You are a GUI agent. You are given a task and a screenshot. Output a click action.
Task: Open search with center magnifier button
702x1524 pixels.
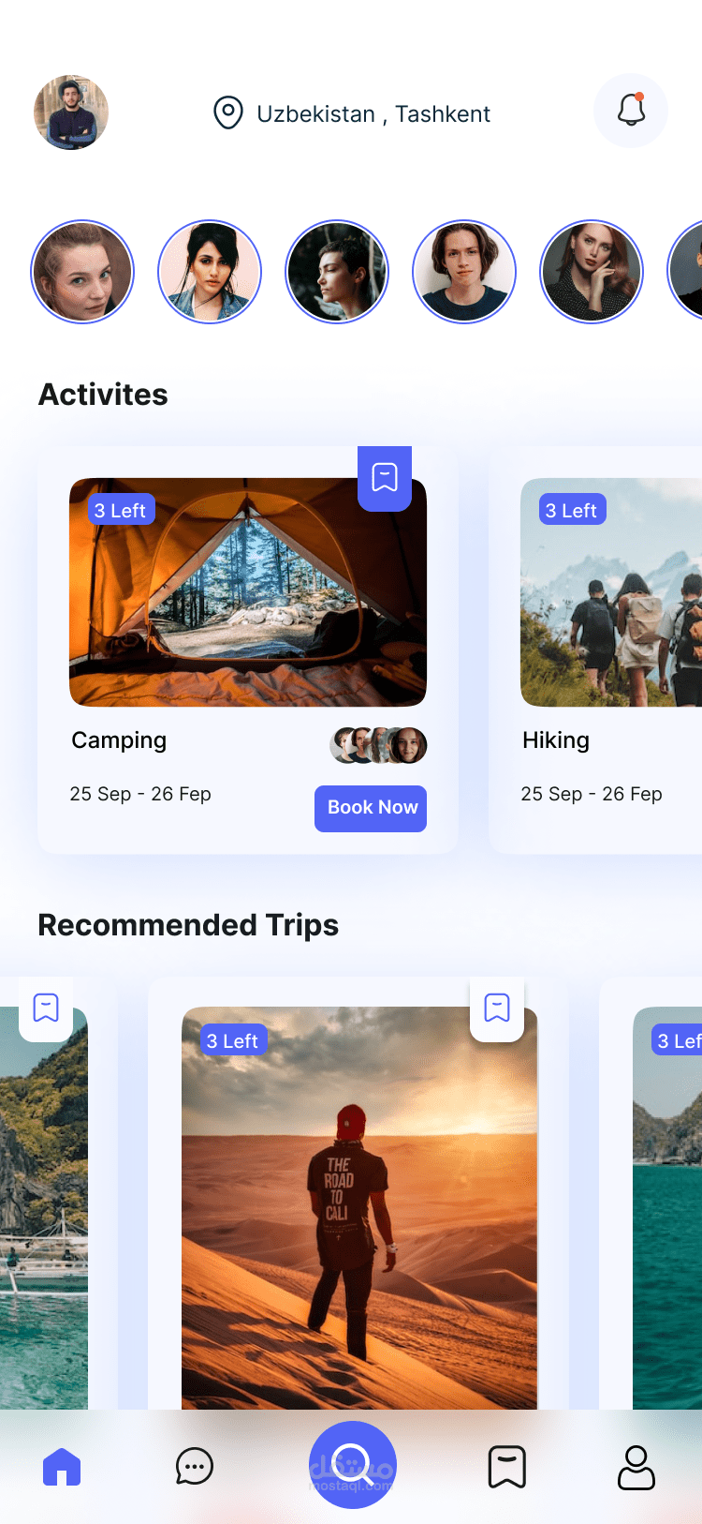coord(353,1465)
